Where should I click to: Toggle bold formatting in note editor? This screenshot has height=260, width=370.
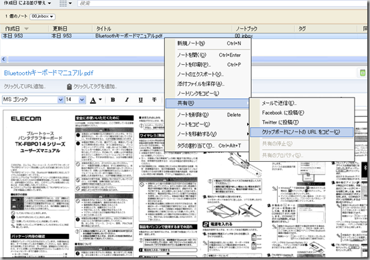[113, 100]
